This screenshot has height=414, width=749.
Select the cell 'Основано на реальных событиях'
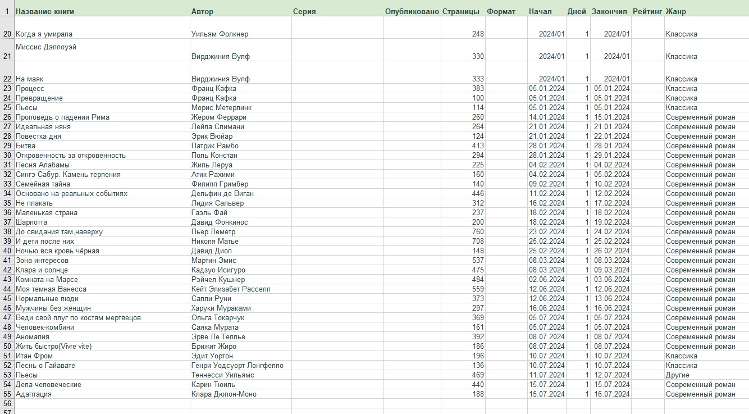click(x=102, y=193)
